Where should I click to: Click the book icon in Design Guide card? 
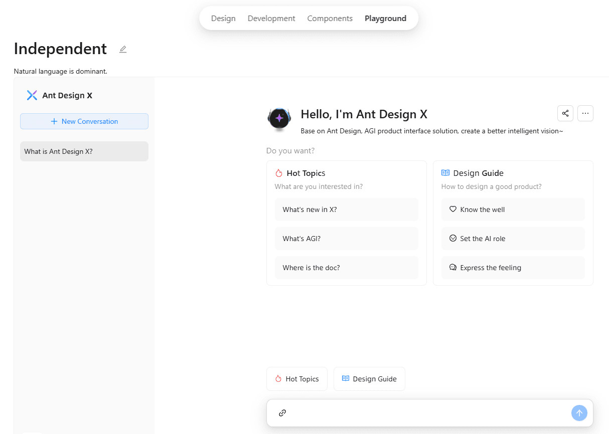pyautogui.click(x=445, y=173)
